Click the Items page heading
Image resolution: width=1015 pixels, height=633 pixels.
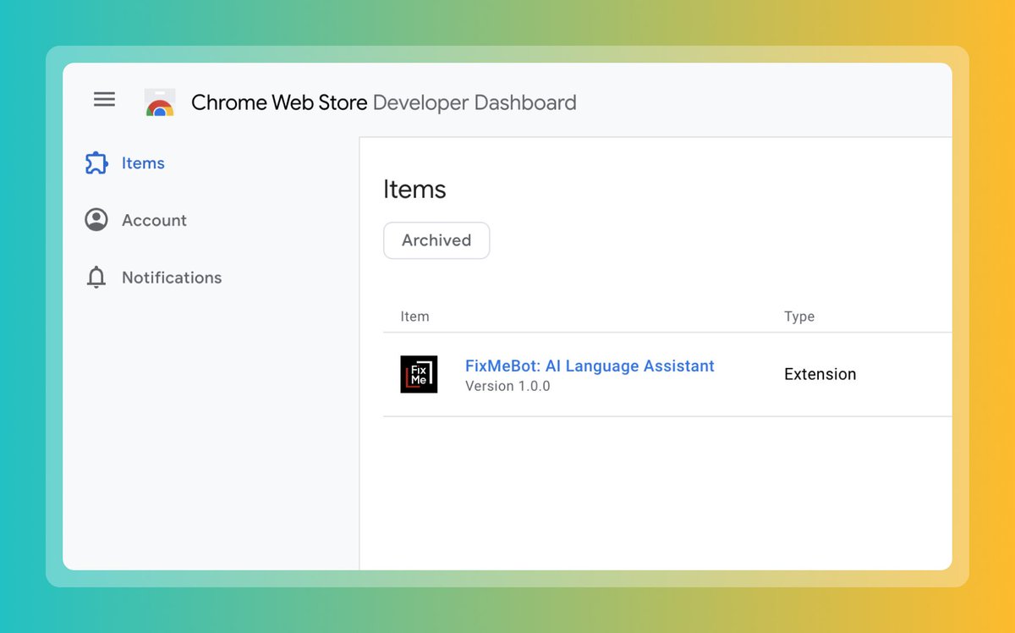pyautogui.click(x=414, y=189)
